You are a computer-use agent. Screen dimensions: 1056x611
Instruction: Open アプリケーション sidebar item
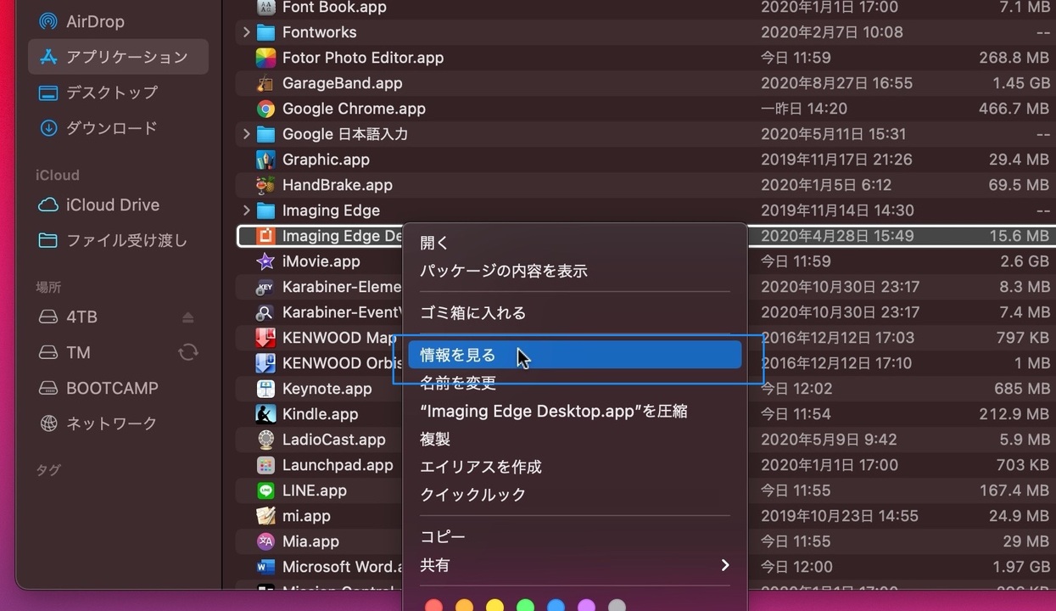click(118, 57)
